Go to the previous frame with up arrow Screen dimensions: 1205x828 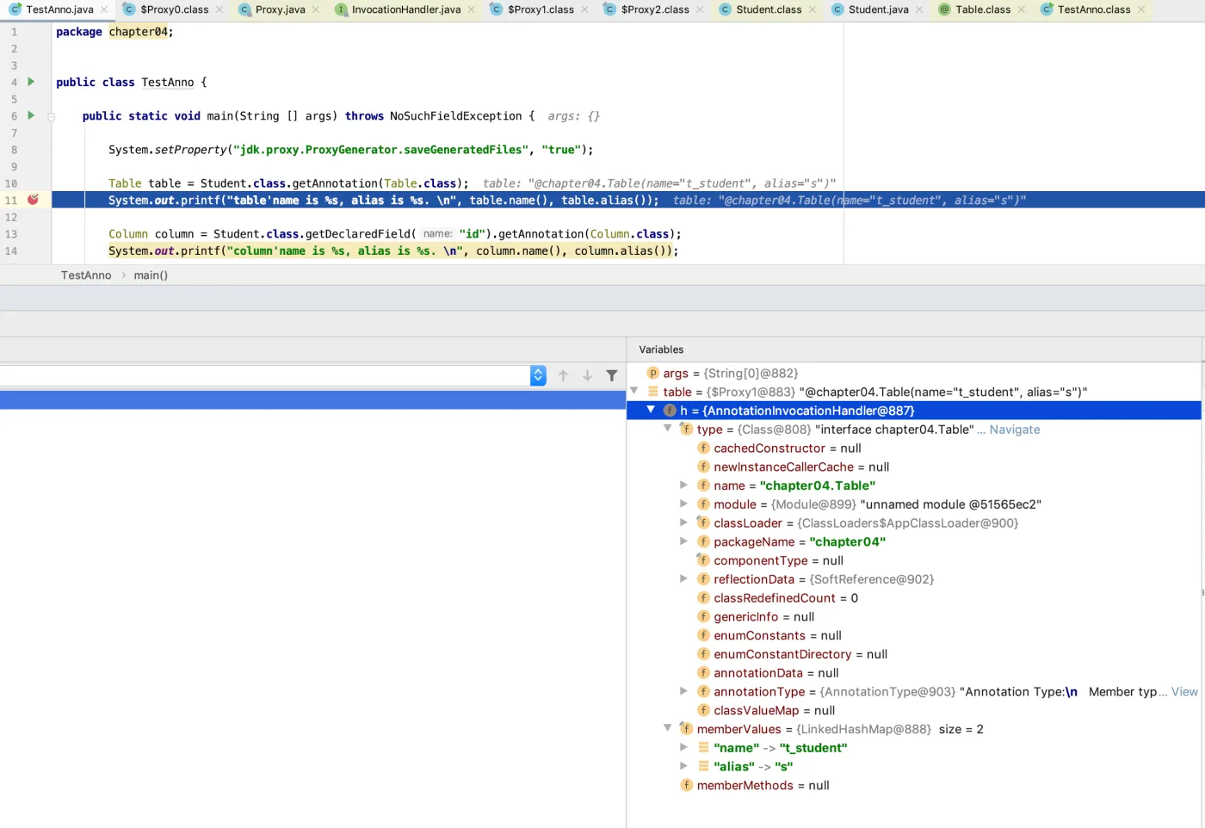click(563, 375)
